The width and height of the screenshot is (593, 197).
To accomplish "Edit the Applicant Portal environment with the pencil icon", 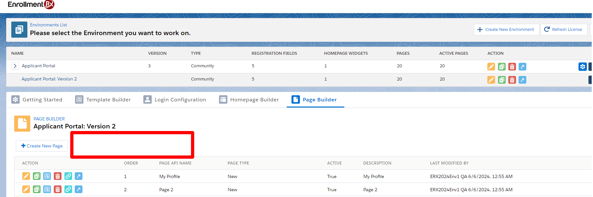I will coord(491,67).
